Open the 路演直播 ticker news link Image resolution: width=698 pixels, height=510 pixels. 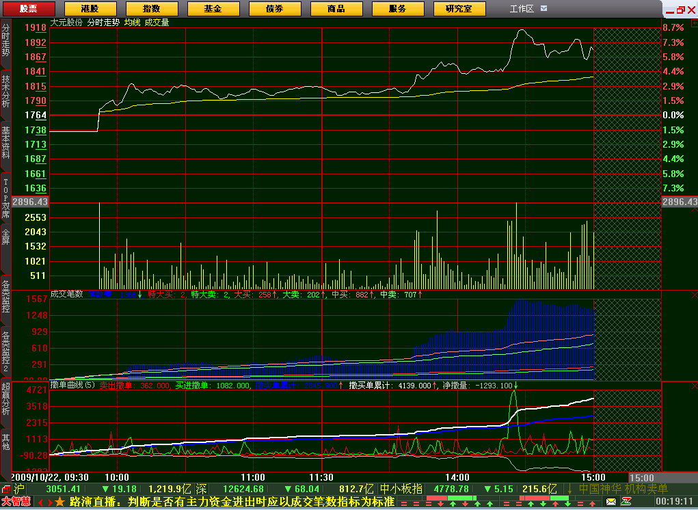(232, 502)
